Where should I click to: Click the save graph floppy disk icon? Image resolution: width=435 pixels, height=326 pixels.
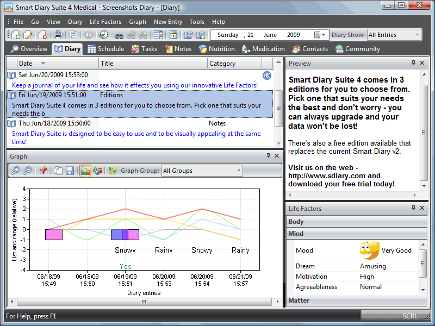tap(70, 171)
